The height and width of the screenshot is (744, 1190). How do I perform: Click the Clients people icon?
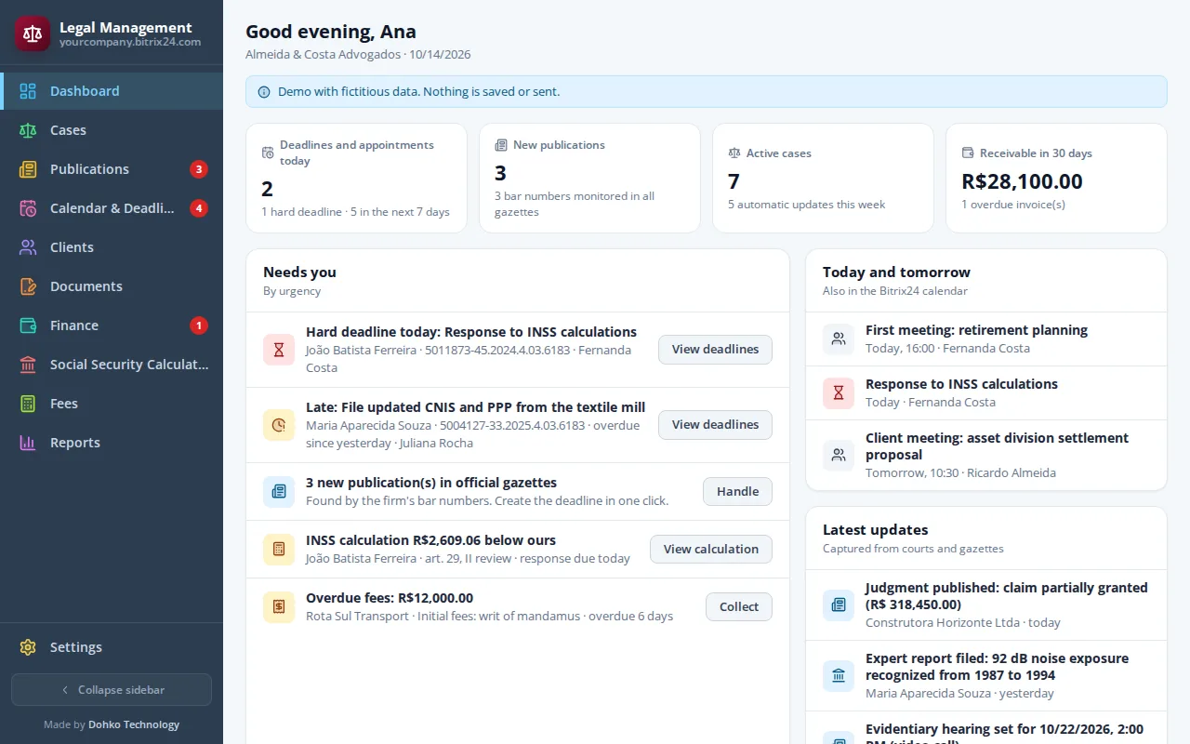coord(28,247)
